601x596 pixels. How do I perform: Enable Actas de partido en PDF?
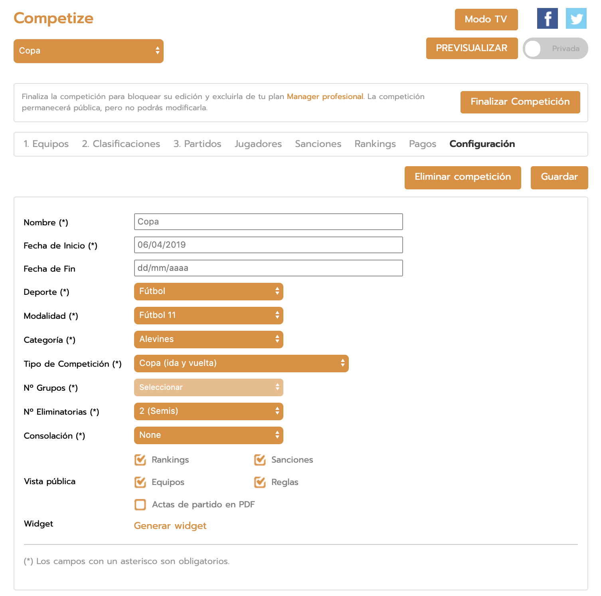(140, 505)
